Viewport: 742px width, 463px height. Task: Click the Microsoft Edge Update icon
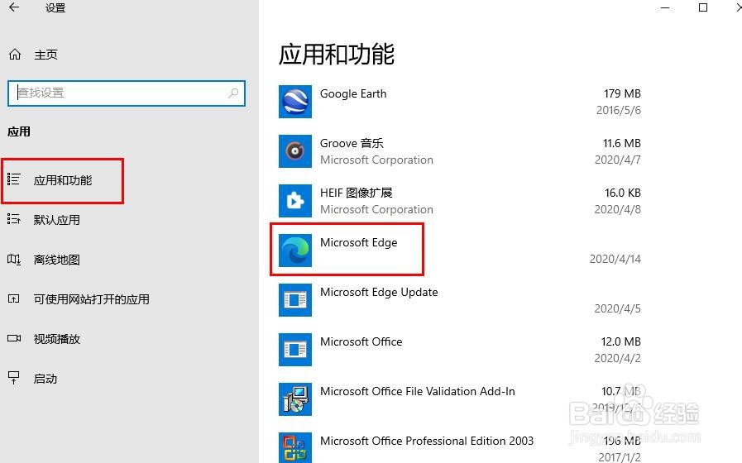coord(295,300)
